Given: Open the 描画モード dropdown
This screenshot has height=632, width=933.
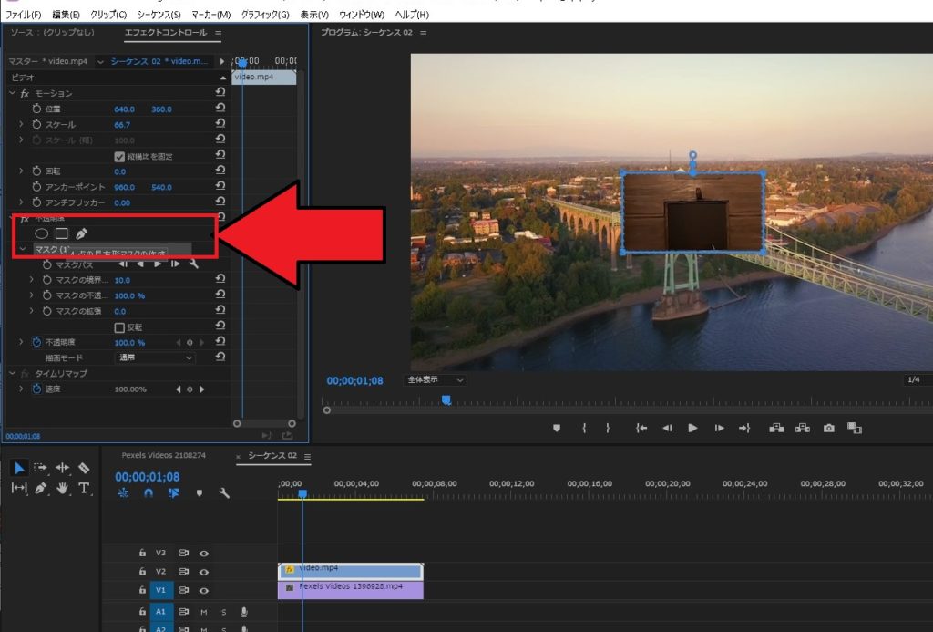Looking at the screenshot, I should click(154, 358).
